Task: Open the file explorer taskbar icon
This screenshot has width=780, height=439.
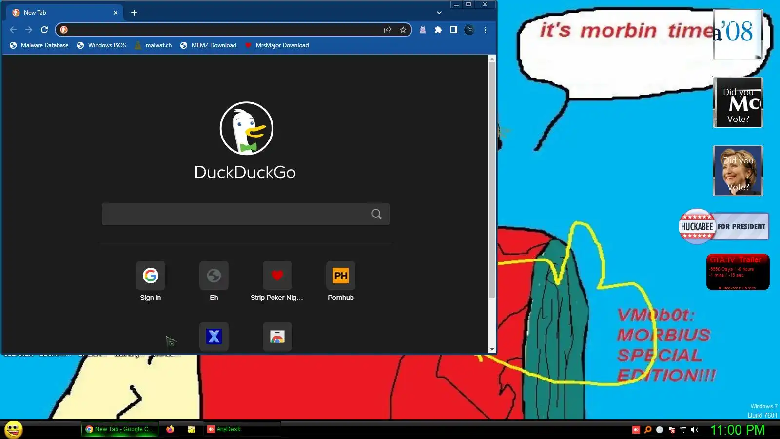Action: tap(192, 429)
